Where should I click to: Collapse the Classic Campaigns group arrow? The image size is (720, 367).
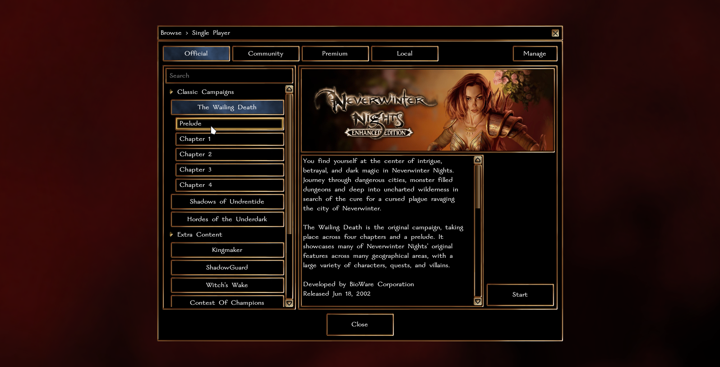click(x=171, y=92)
